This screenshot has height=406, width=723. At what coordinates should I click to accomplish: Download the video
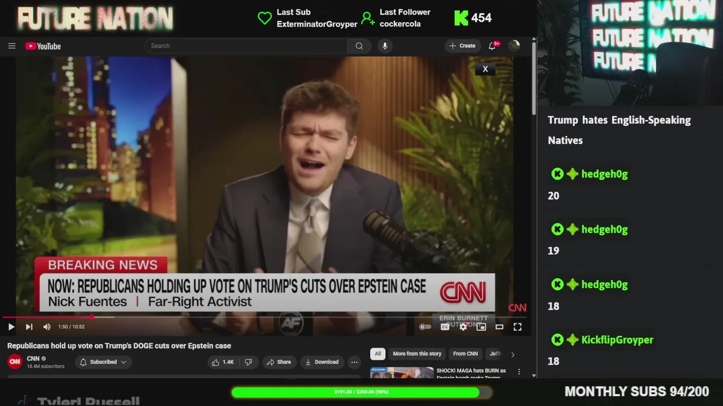coord(321,362)
